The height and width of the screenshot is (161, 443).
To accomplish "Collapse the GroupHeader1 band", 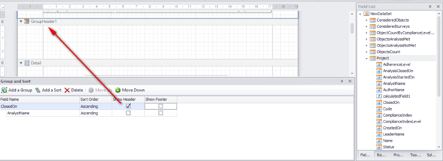I will [x=21, y=22].
